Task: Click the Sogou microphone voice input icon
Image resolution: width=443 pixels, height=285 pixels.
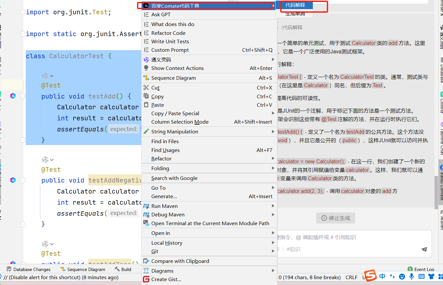Action: tap(412, 277)
